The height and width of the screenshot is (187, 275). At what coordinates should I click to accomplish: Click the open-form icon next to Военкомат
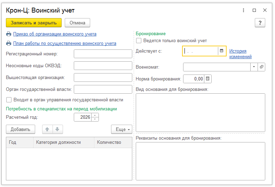coord(261,67)
